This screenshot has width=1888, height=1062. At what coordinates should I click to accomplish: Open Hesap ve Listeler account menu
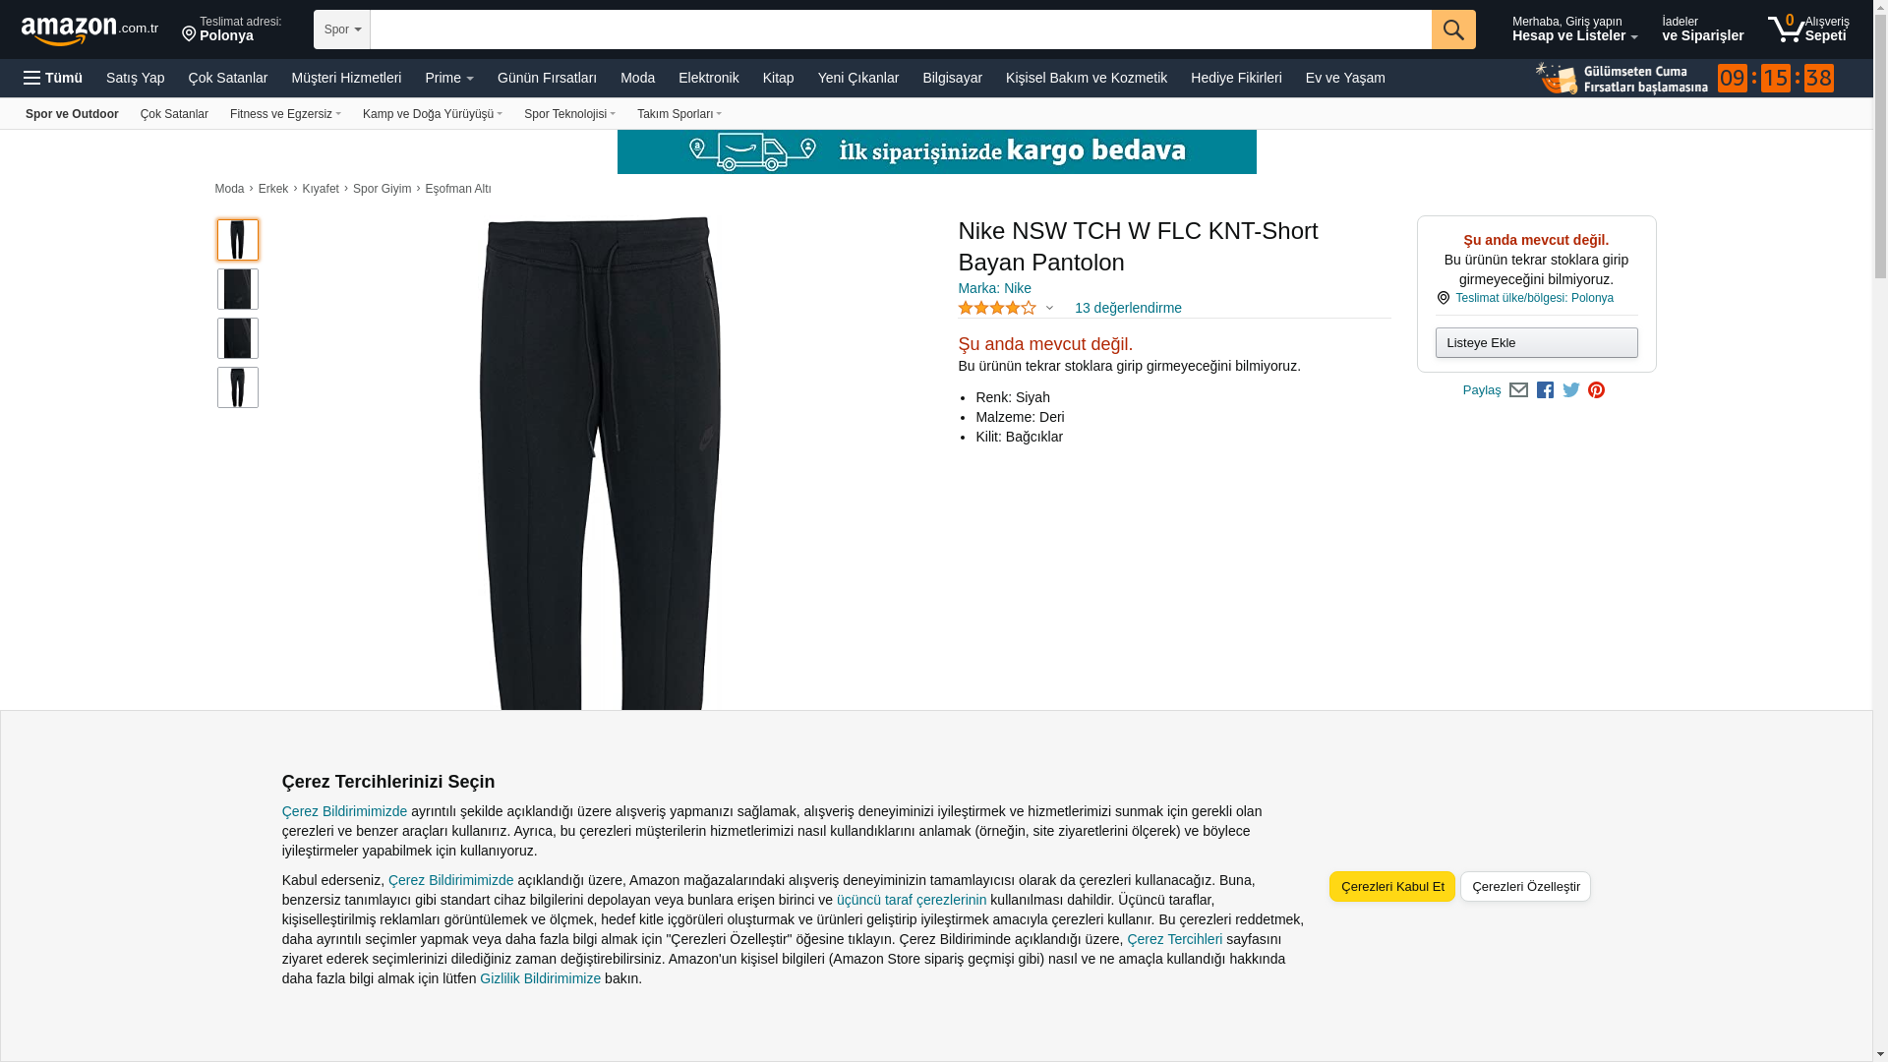[1574, 29]
